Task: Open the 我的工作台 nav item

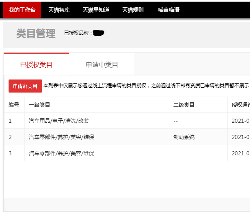Action: point(22,10)
